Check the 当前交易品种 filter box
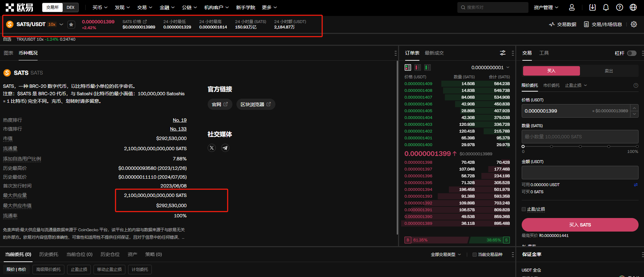 tap(475, 255)
